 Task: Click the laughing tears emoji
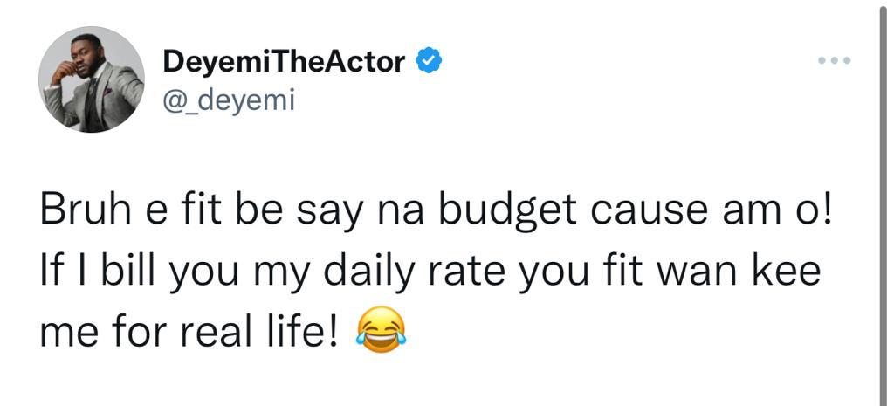380,334
